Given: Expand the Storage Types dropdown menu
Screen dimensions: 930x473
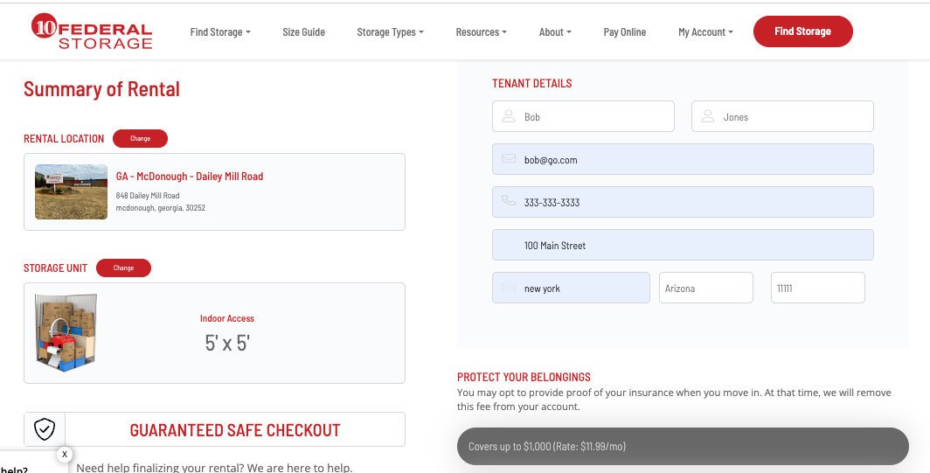Looking at the screenshot, I should (390, 32).
